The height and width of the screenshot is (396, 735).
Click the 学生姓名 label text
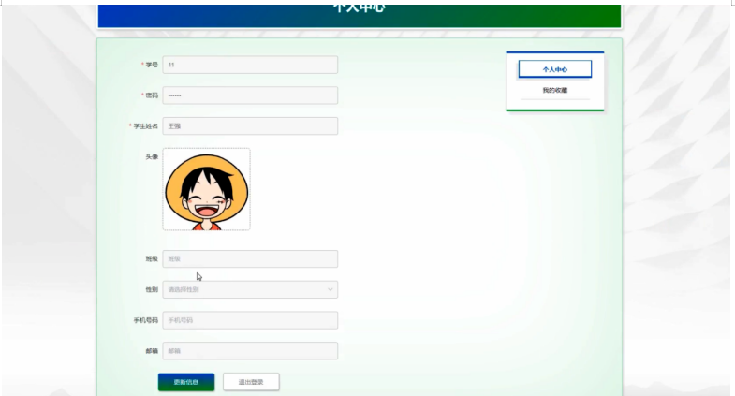click(x=145, y=126)
